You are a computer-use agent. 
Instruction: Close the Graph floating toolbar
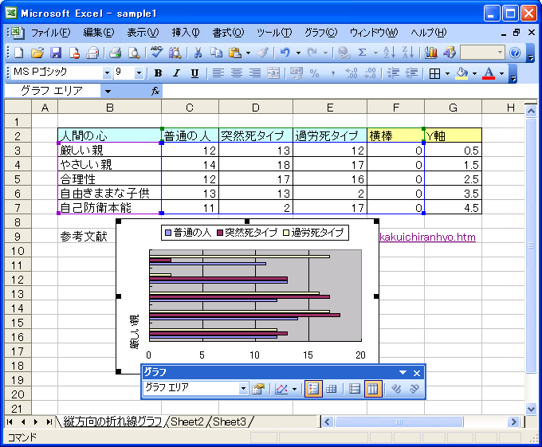[417, 373]
